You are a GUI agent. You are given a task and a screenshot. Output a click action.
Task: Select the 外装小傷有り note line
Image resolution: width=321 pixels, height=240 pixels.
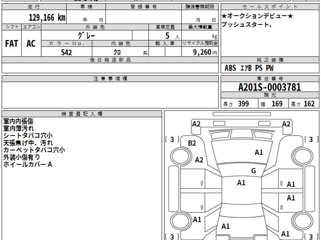(x=22, y=157)
